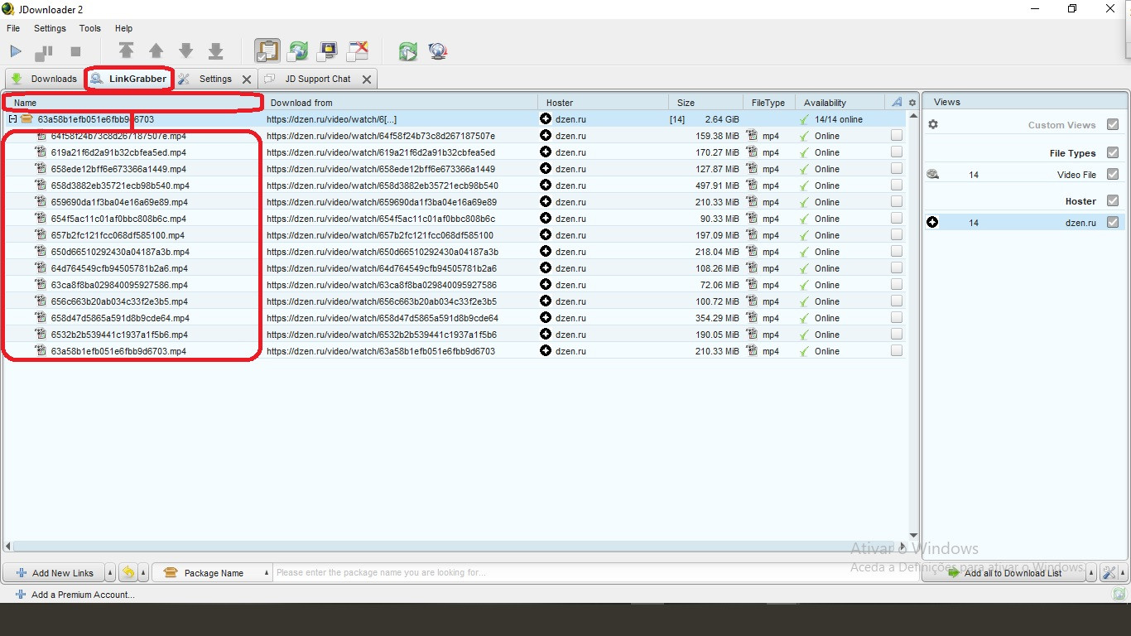Open Add New Links dropdown arrow

[x=111, y=573]
